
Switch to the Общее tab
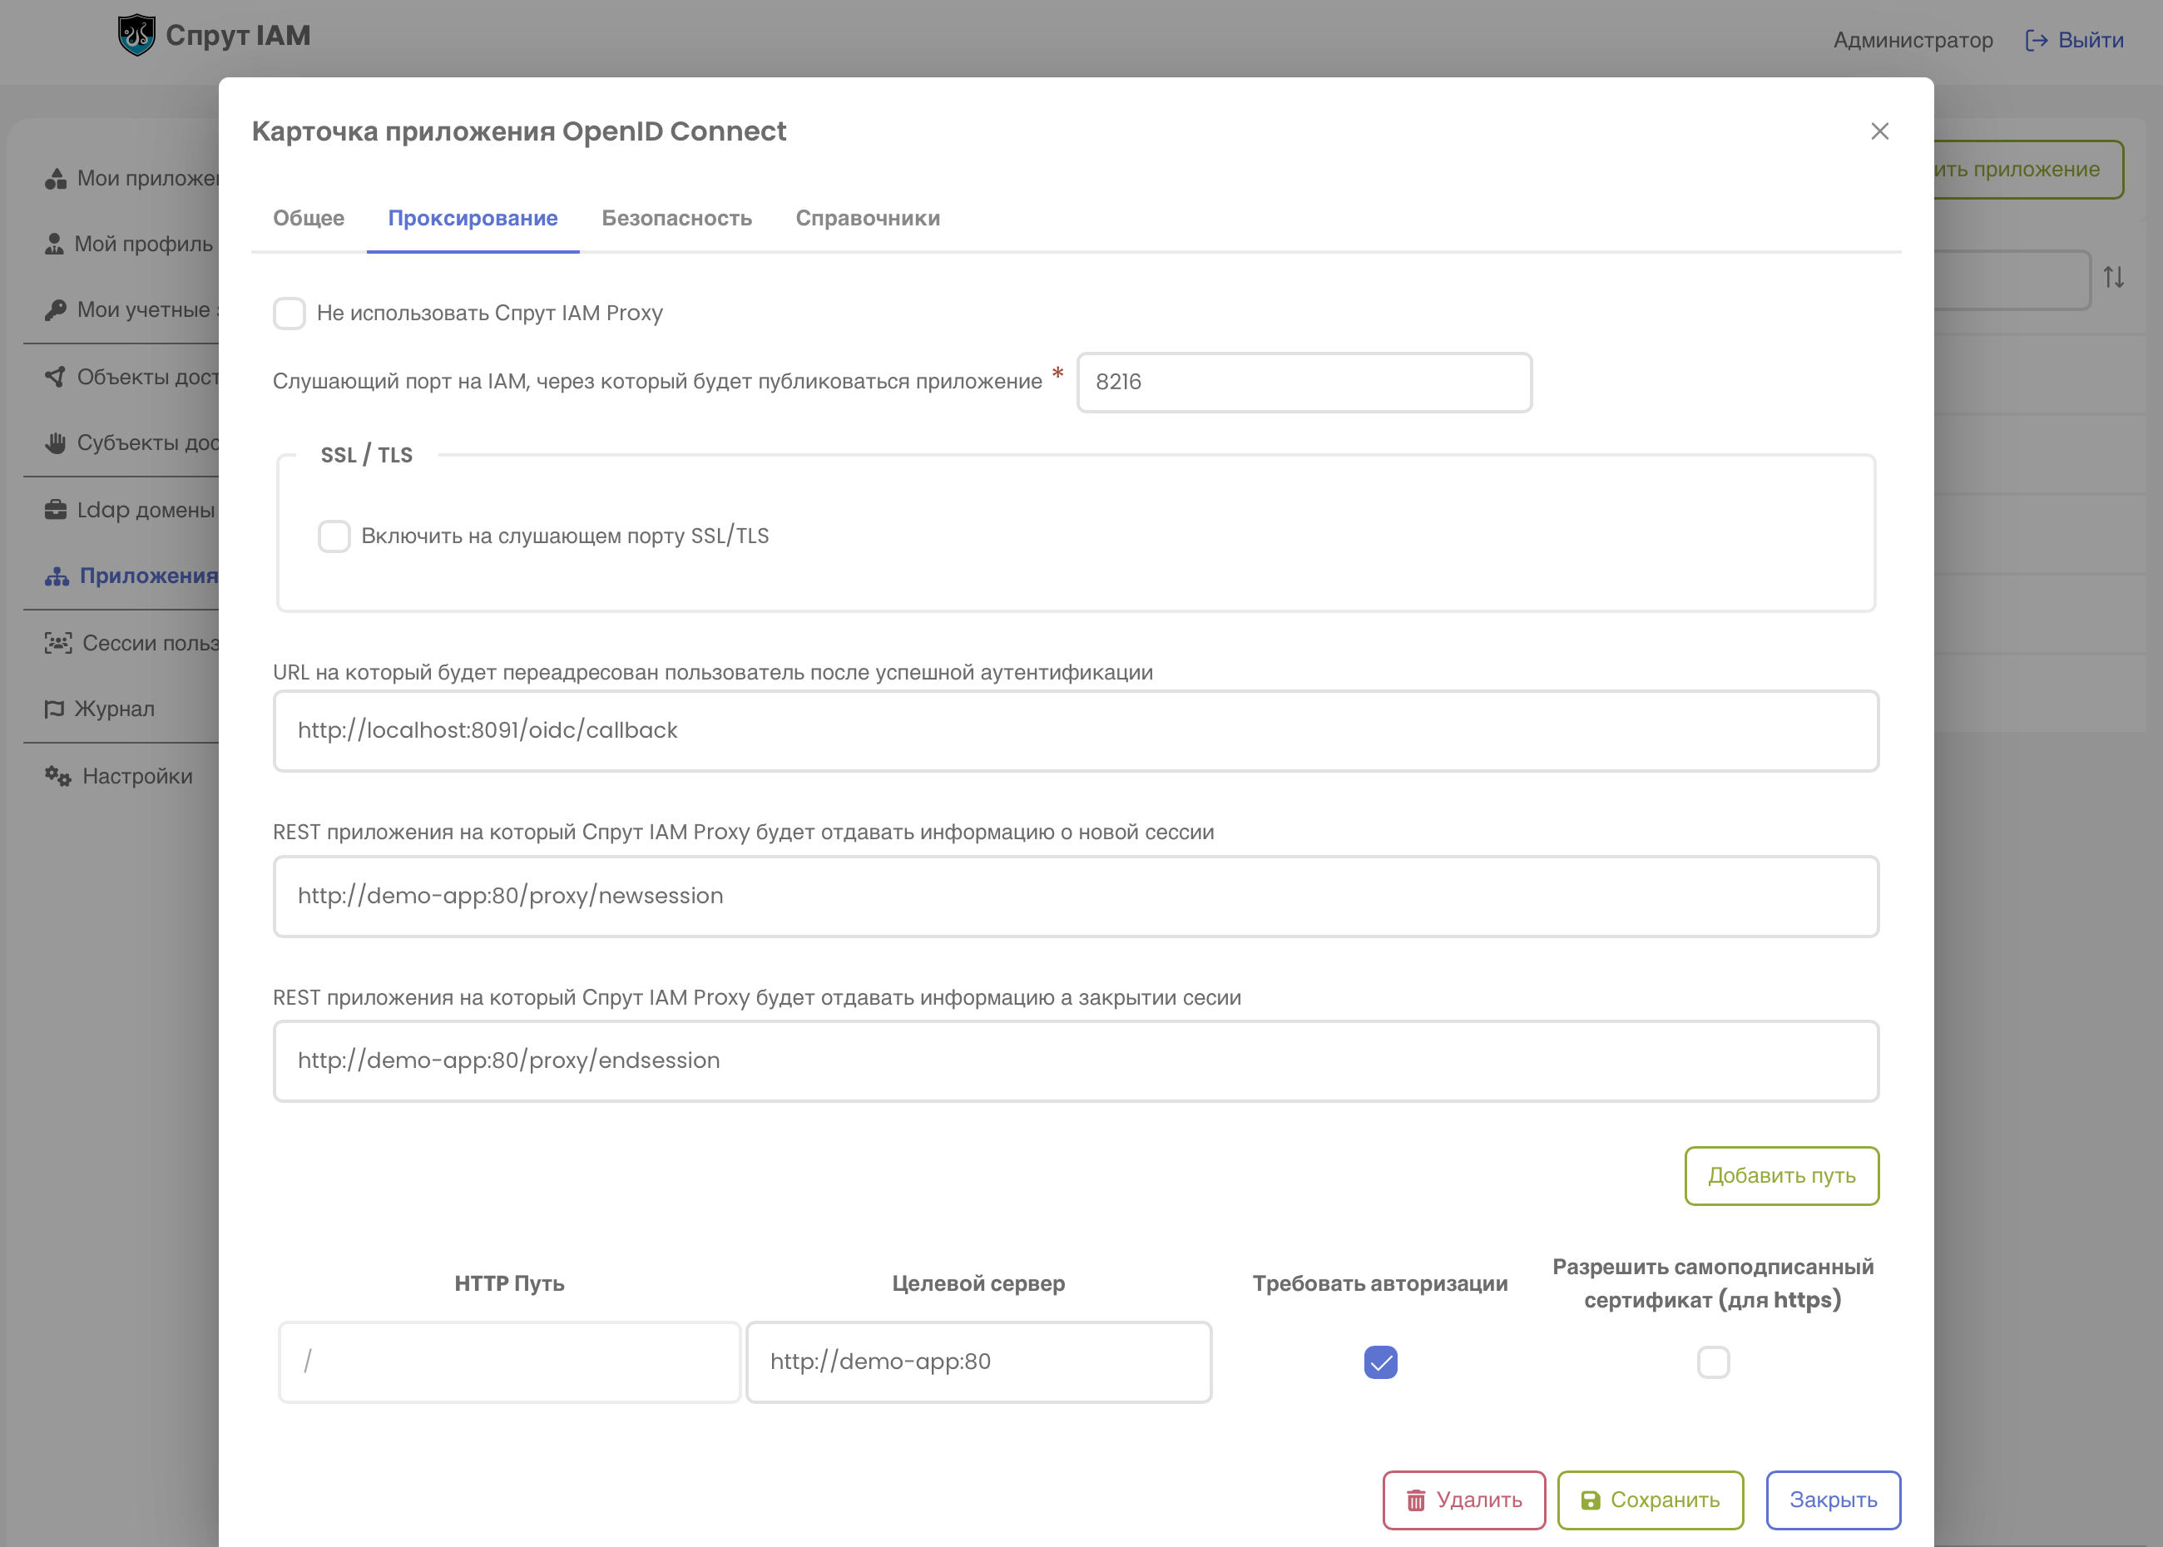tap(309, 218)
